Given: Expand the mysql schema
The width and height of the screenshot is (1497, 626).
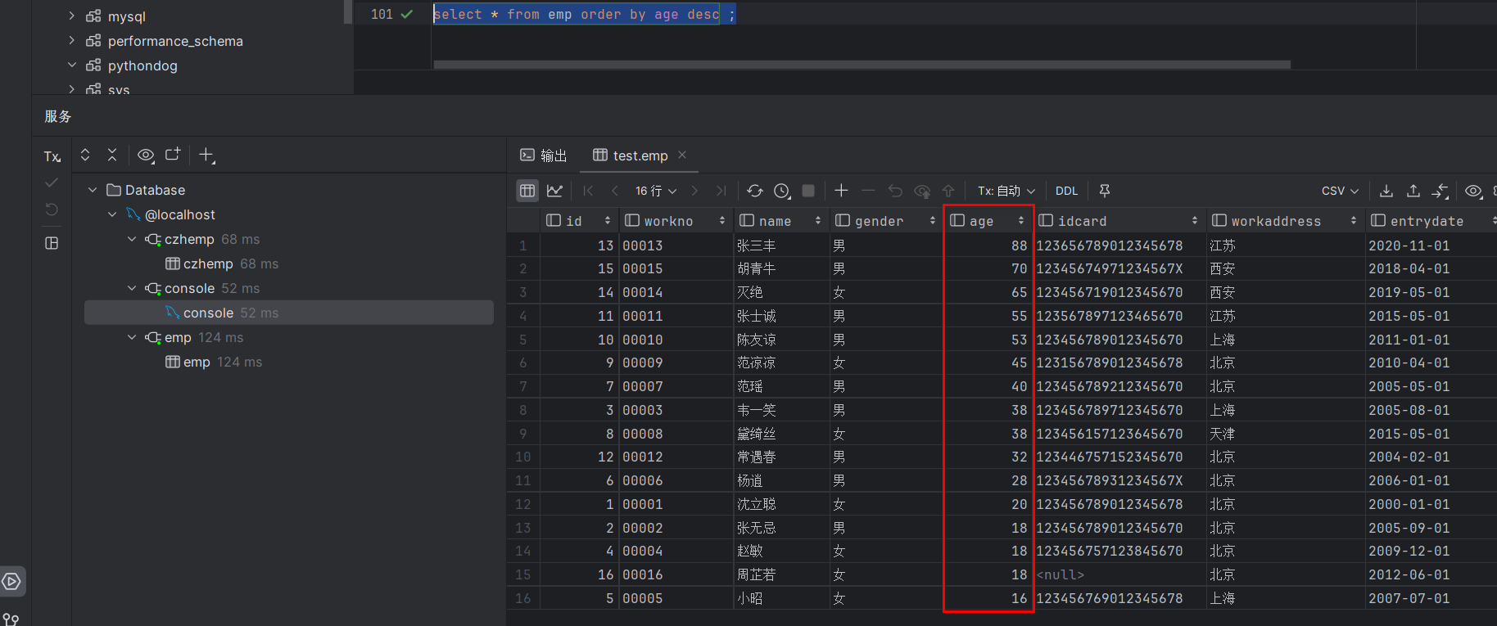Looking at the screenshot, I should [71, 16].
